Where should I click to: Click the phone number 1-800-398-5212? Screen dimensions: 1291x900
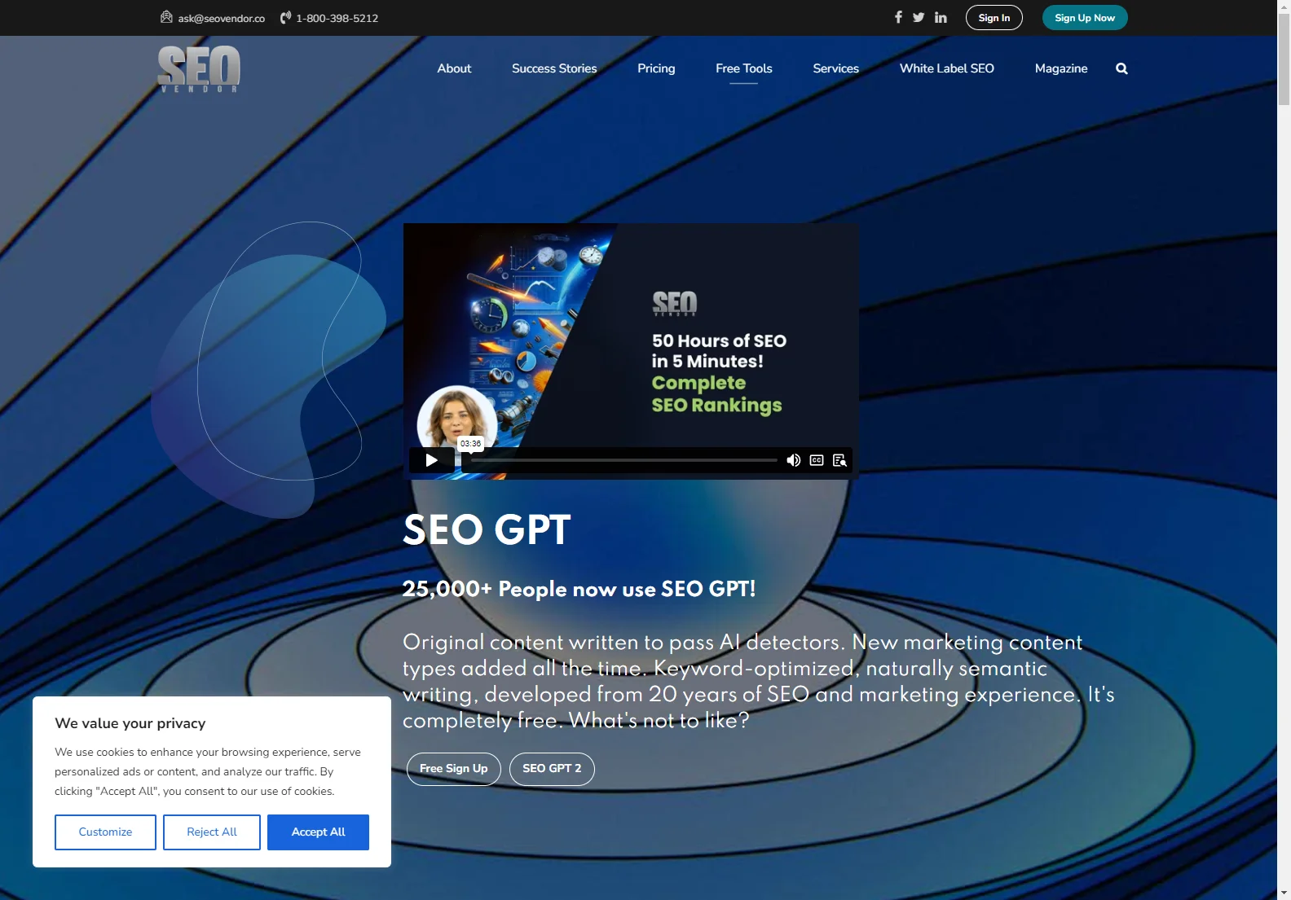pyautogui.click(x=337, y=18)
